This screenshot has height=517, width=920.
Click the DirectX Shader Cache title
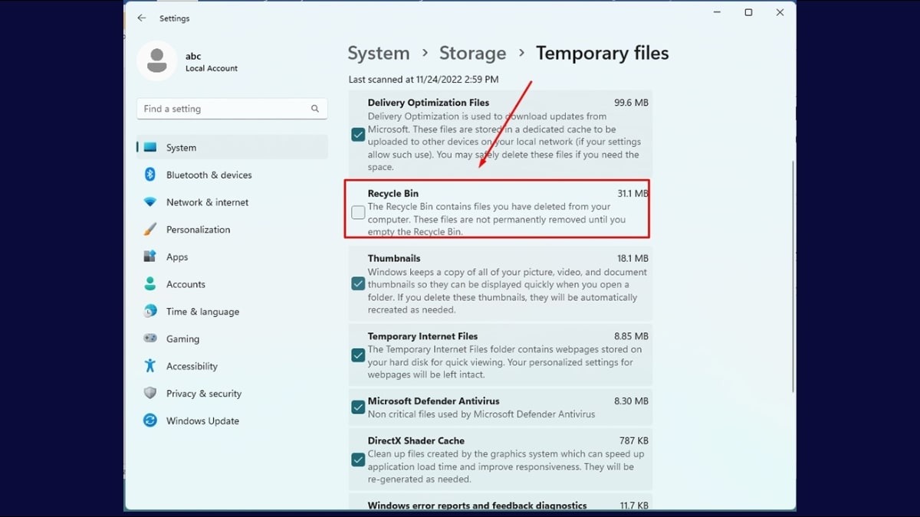(416, 441)
